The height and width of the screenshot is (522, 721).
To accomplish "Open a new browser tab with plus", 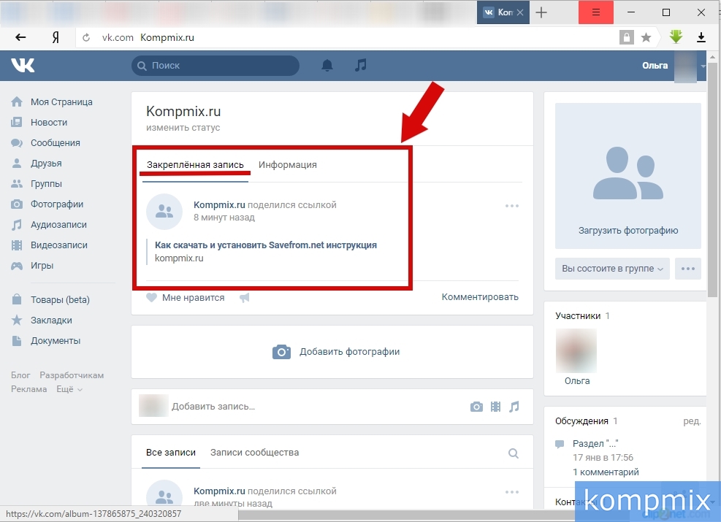I will tap(542, 12).
